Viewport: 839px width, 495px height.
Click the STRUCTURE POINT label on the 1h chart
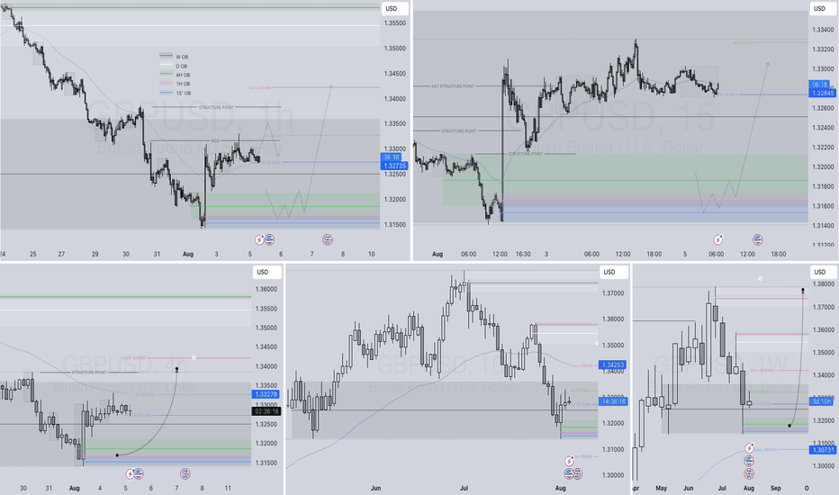pos(216,107)
